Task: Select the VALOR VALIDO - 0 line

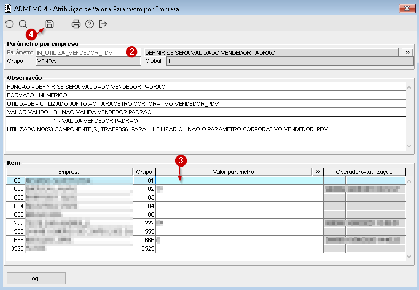Action: 206,112
